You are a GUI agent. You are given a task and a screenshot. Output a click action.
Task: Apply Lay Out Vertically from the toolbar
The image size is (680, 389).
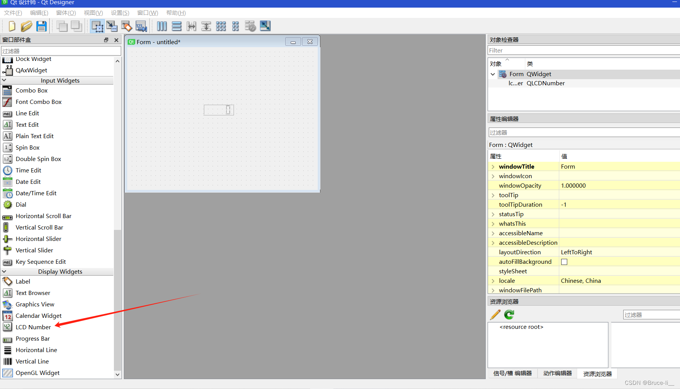(177, 26)
